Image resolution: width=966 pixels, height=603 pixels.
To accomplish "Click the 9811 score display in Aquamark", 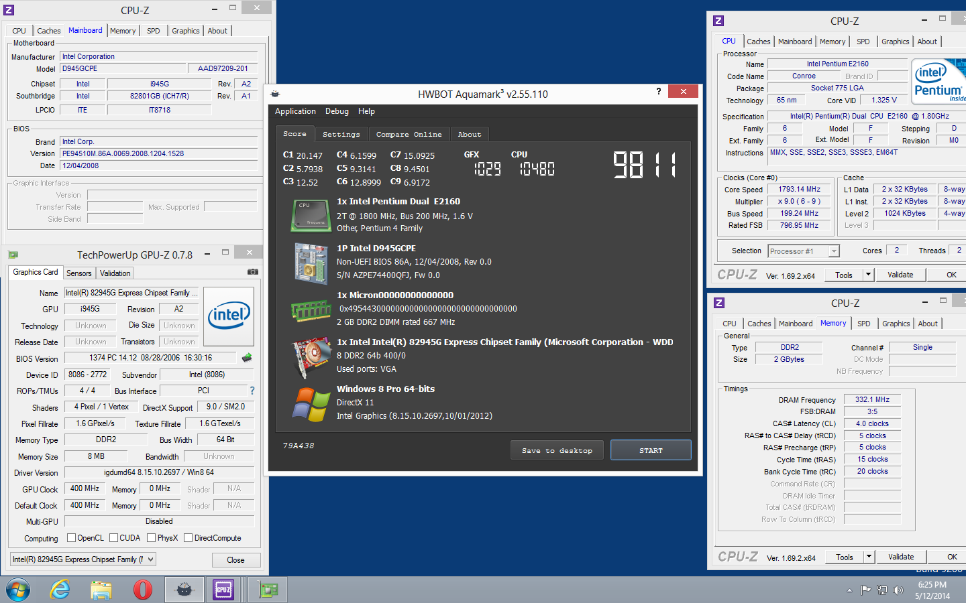I will click(645, 165).
